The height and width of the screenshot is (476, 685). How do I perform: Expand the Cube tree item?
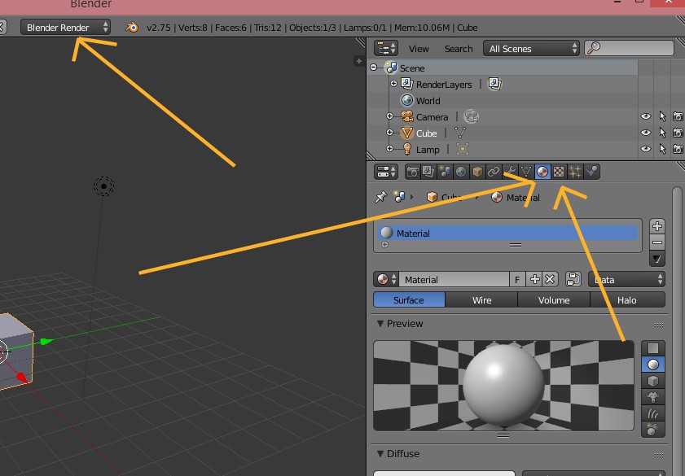click(389, 132)
